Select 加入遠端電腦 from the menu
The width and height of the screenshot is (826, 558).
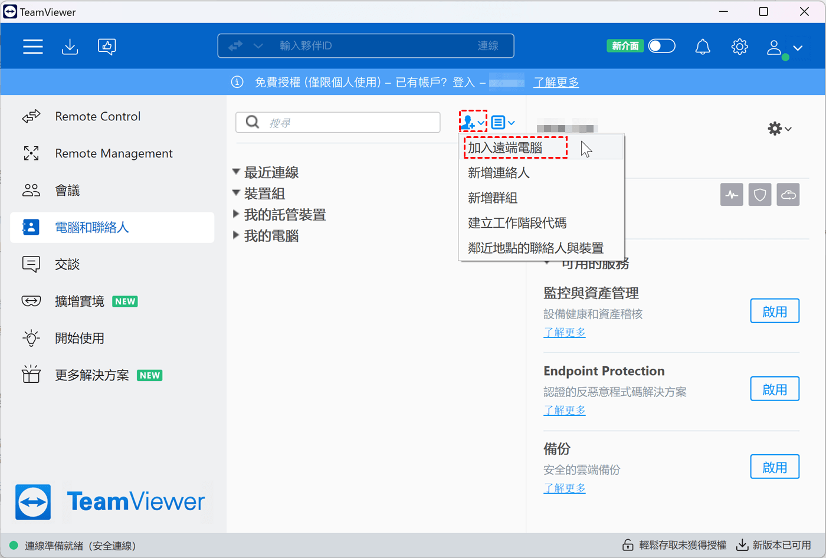tap(505, 148)
